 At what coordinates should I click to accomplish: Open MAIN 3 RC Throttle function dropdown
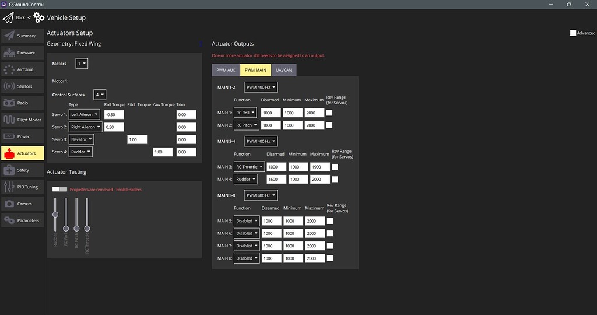point(249,167)
